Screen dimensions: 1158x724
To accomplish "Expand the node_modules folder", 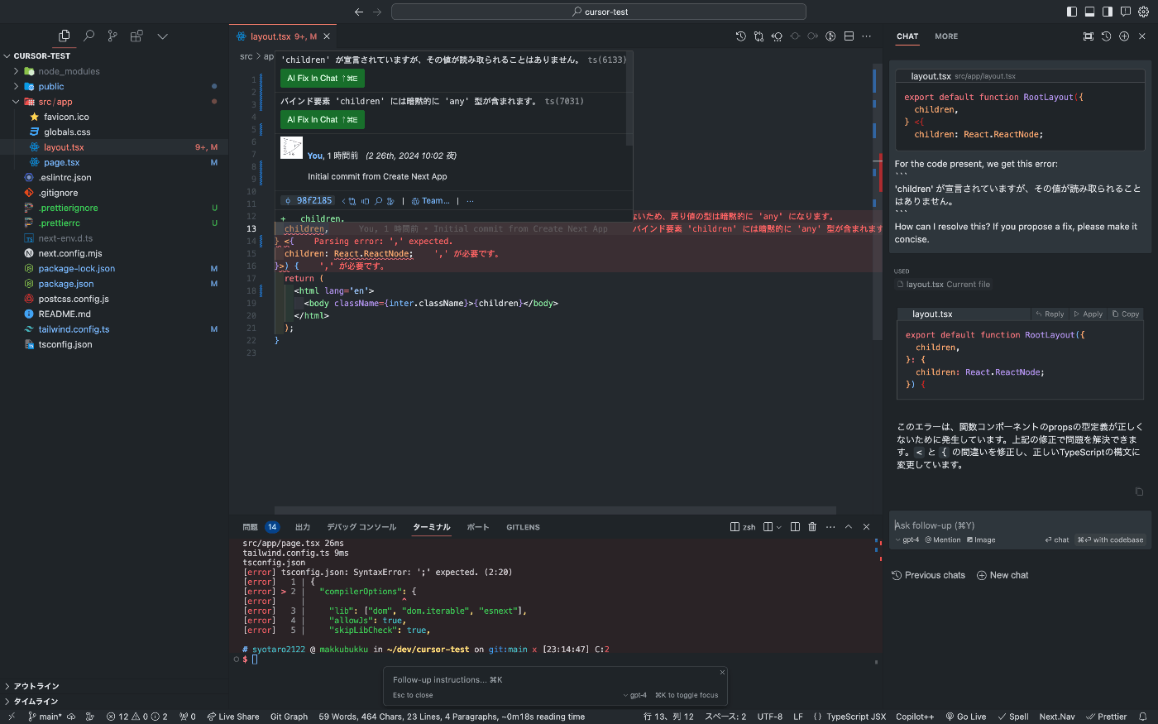I will click(16, 71).
